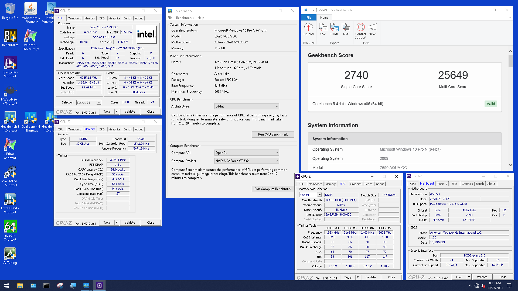The height and width of the screenshot is (291, 518).
Task: Select SPD tab in CPU-Z Memory window
Action: pyautogui.click(x=102, y=129)
